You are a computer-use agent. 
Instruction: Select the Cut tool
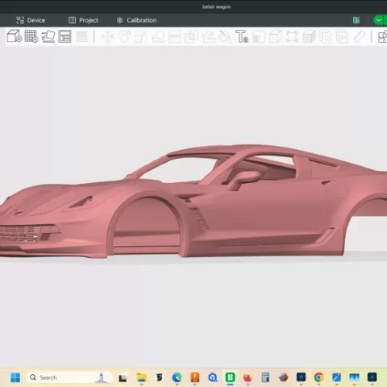(174, 36)
